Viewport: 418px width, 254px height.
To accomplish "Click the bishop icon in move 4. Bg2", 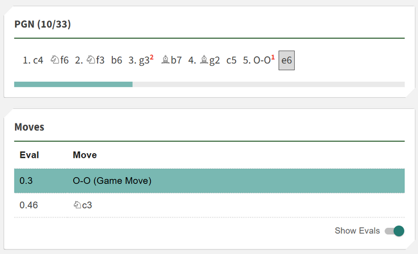I will coord(205,60).
